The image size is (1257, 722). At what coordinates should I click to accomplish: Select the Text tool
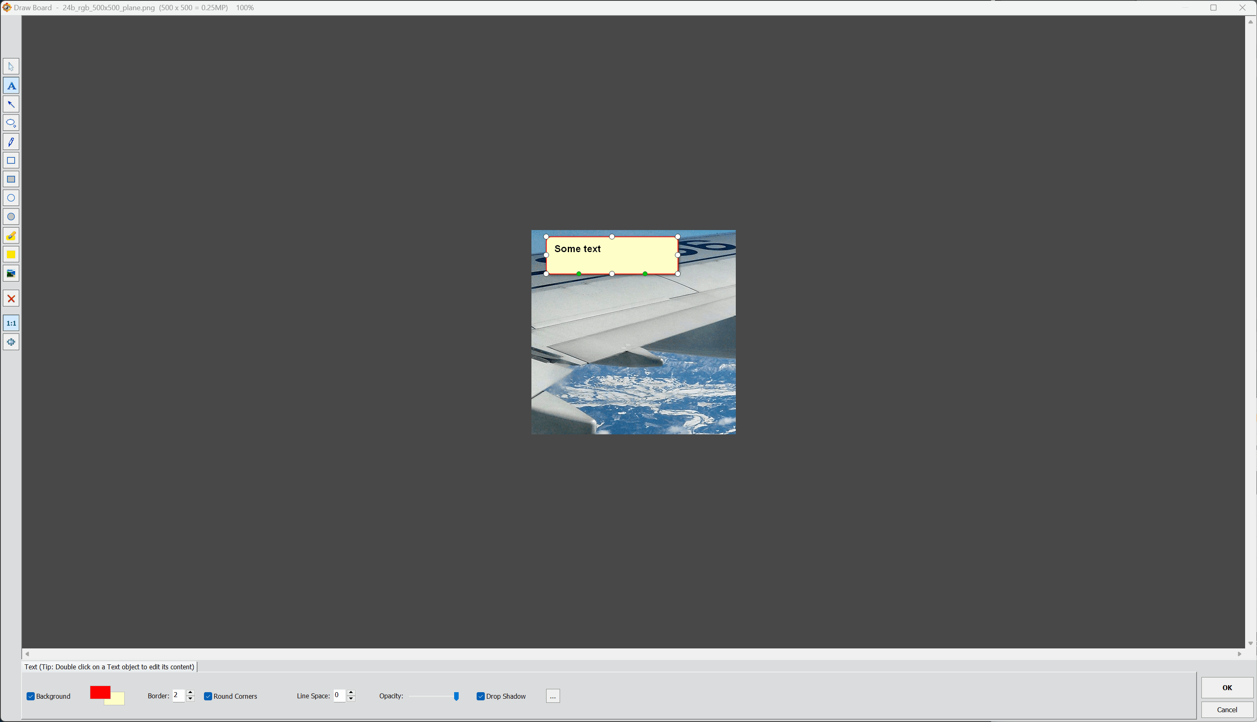11,86
